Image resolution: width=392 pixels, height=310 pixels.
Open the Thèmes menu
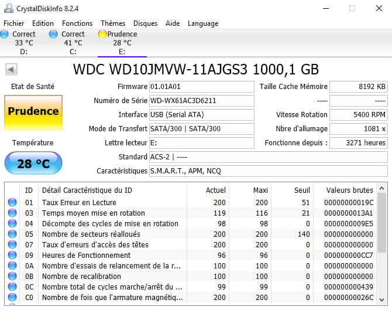(x=113, y=23)
